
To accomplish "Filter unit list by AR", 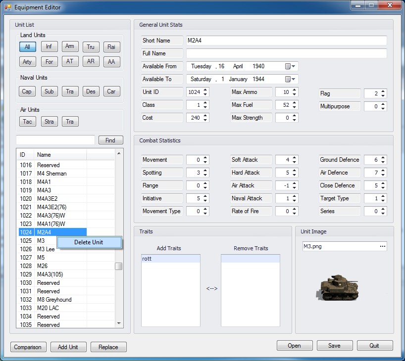I will [x=91, y=61].
